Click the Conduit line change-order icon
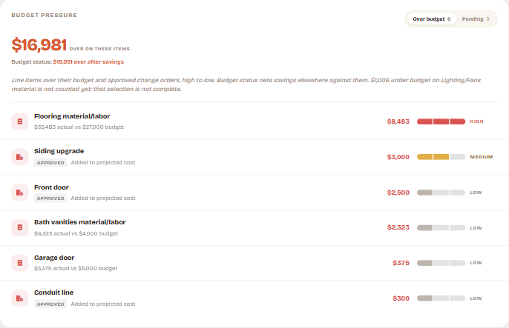The width and height of the screenshot is (509, 328). click(x=20, y=298)
